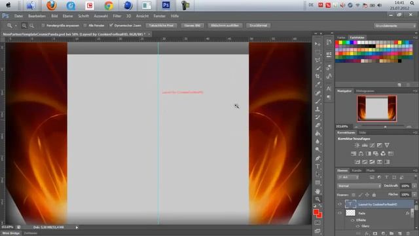Select the Paint Bucket tool
Viewport: 419px width, 236px height.
pos(318,133)
